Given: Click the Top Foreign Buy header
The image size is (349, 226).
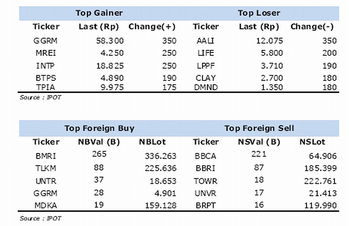Looking at the screenshot, I should point(100,128).
